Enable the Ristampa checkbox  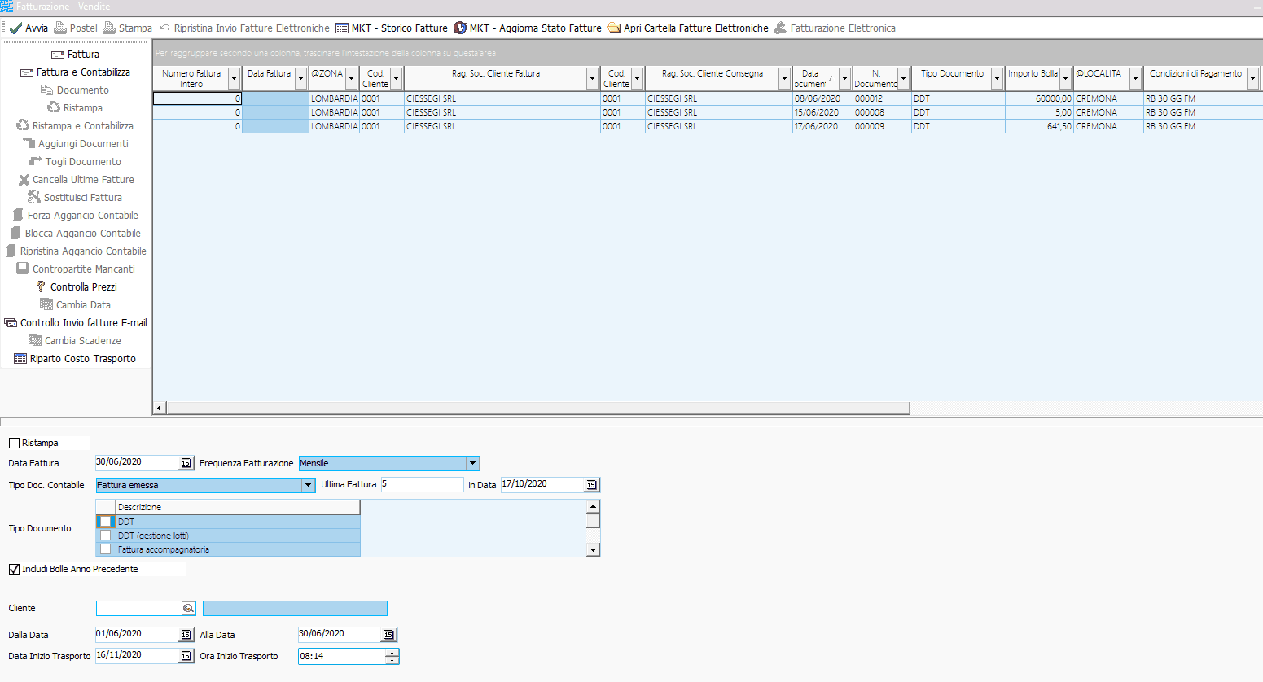[14, 444]
